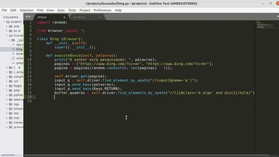Open the Preferences menu
The width and height of the screenshot is (279, 157).
coord(102,10)
